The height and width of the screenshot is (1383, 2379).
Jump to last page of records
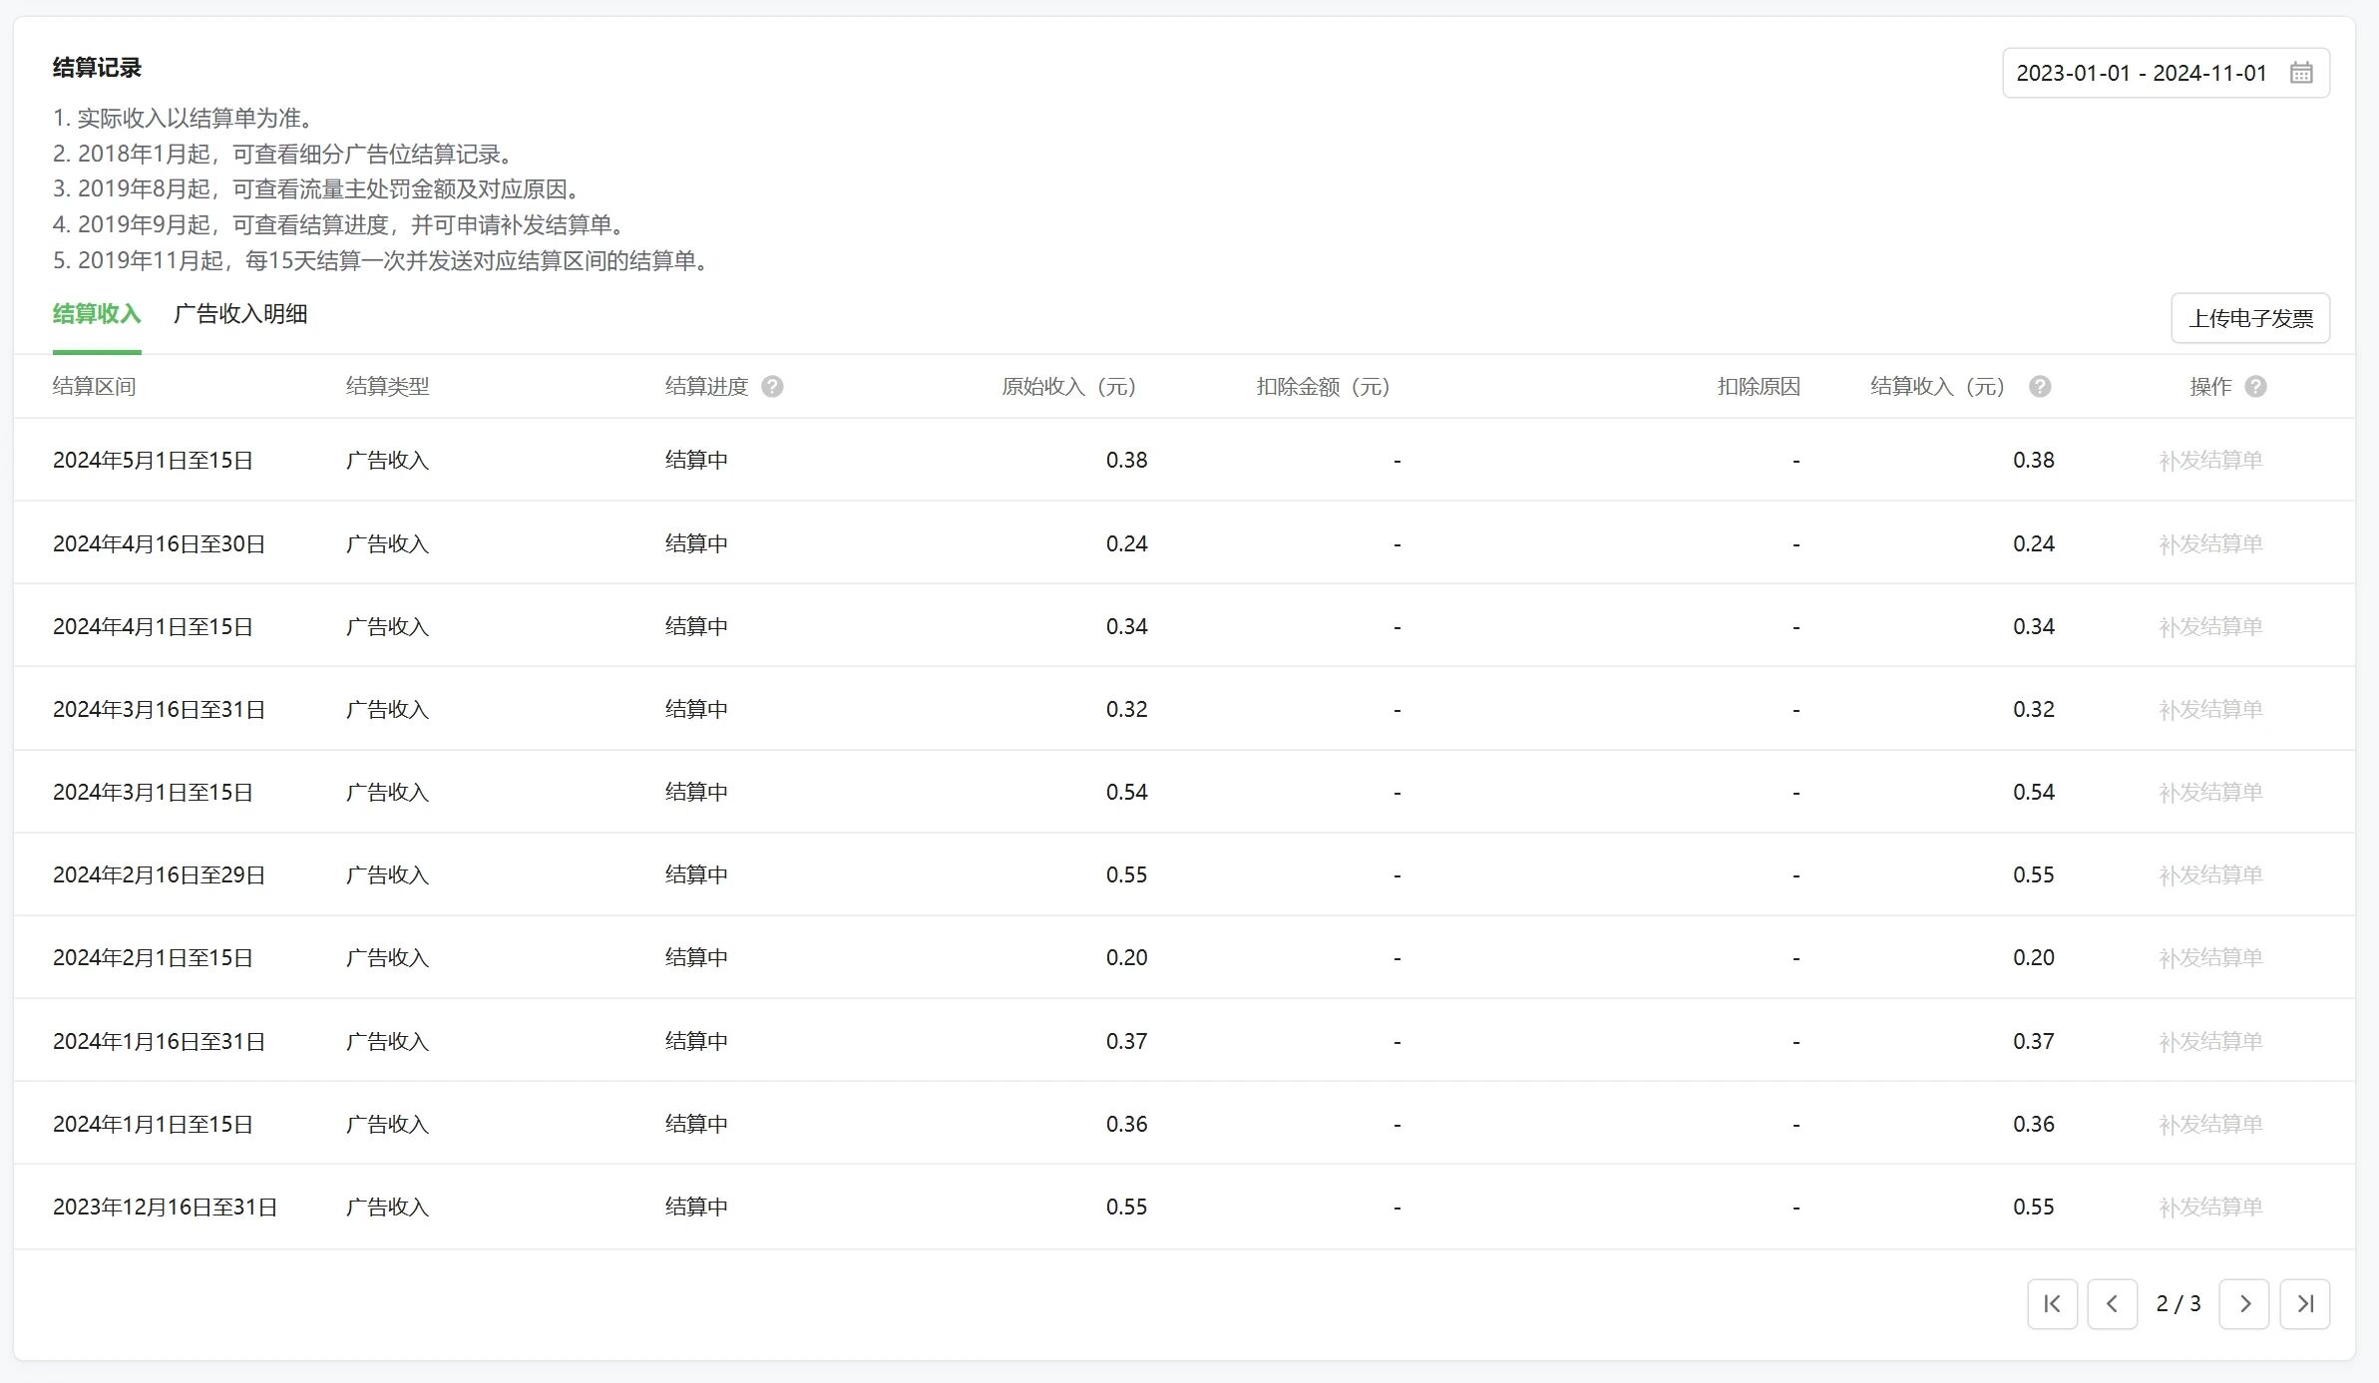click(x=2304, y=1304)
